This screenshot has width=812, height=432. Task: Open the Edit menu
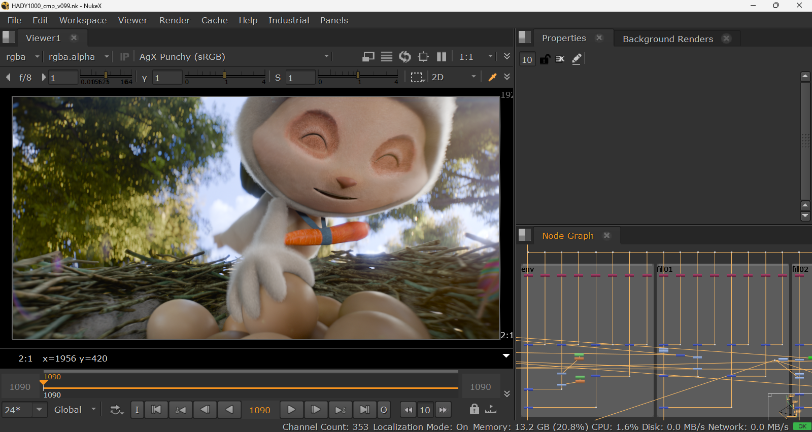pos(40,20)
